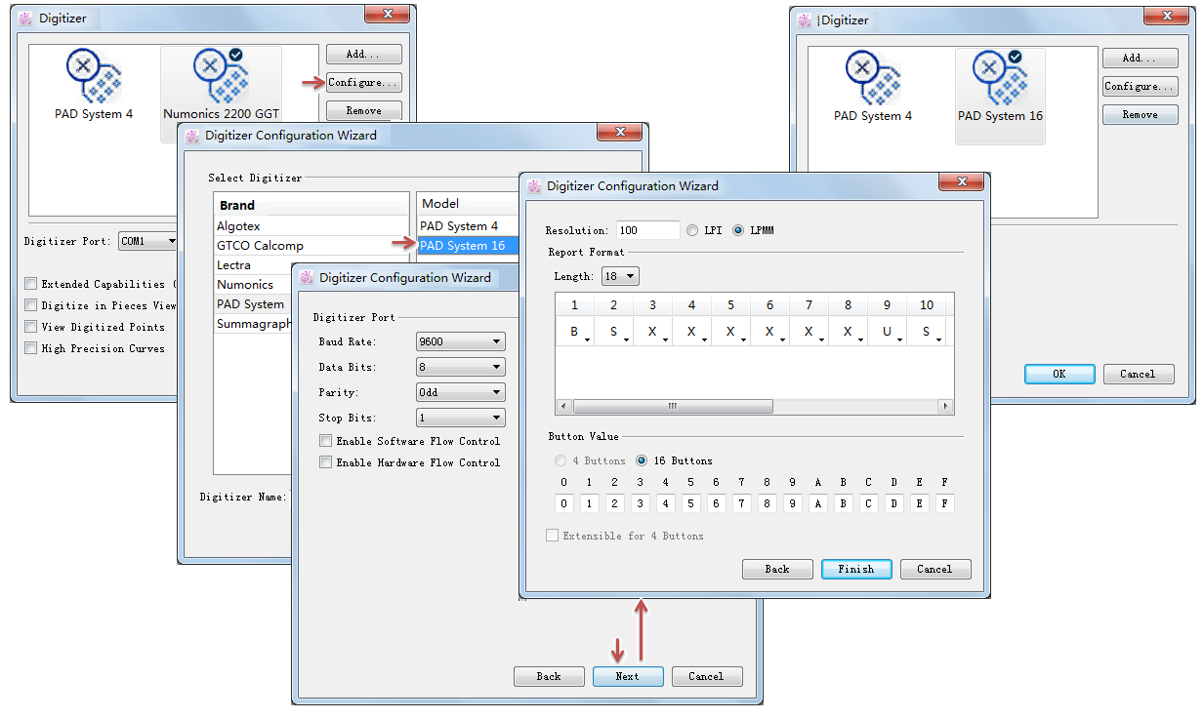
Task: Select the LPI resolution radio button
Action: pyautogui.click(x=693, y=230)
